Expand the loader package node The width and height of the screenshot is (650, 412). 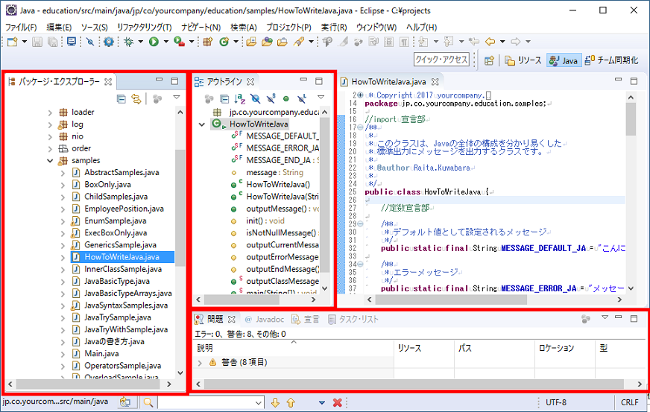pyautogui.click(x=51, y=112)
